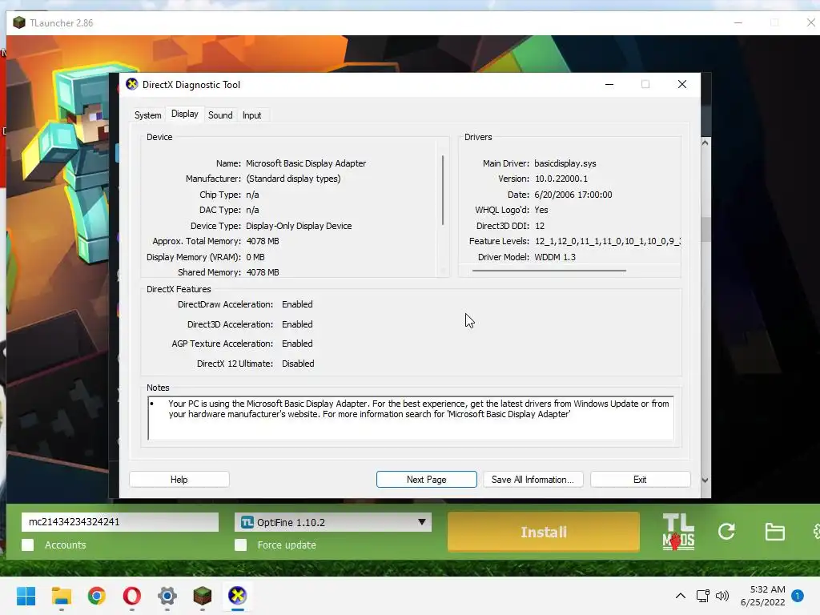Click Save All Information button
Screen dimensions: 820x615
coord(533,480)
